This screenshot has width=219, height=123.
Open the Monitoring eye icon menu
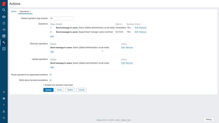point(4,17)
